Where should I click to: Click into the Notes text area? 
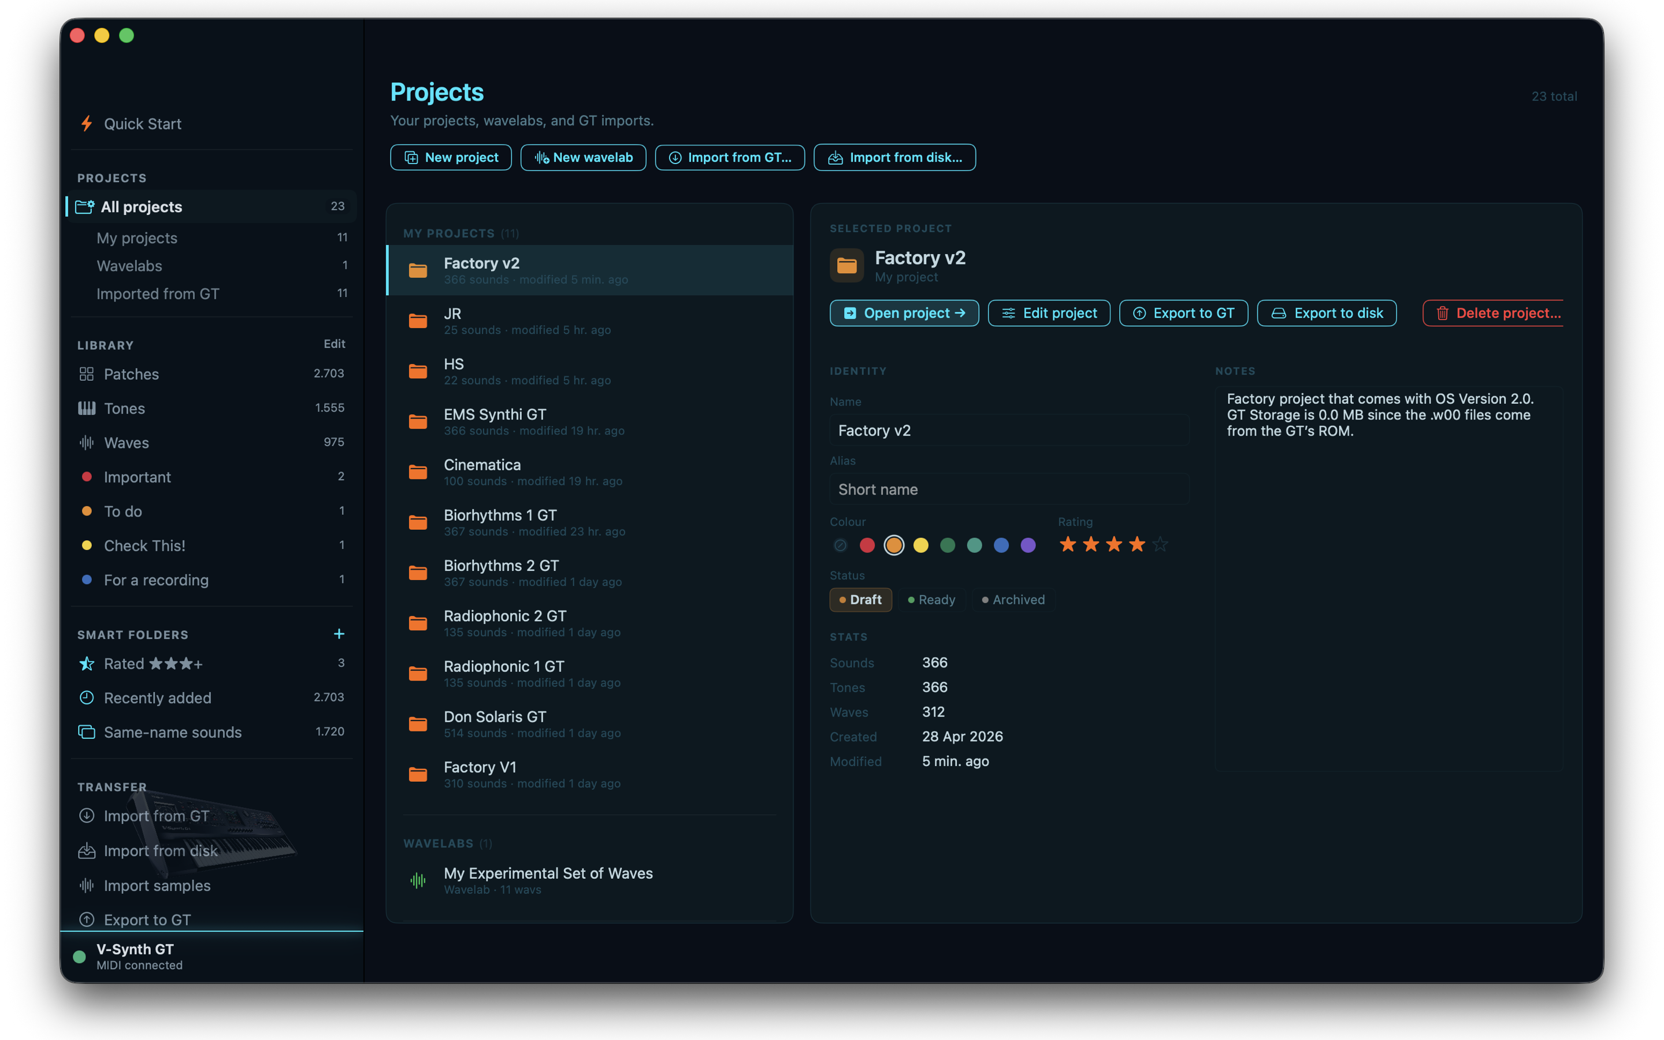coord(1389,579)
